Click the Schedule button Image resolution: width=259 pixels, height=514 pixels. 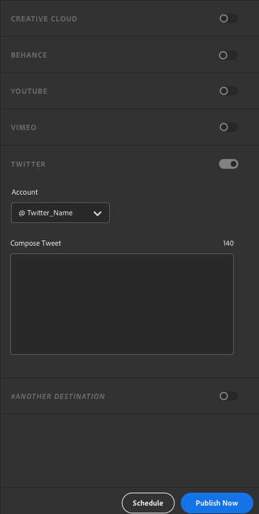click(x=148, y=503)
